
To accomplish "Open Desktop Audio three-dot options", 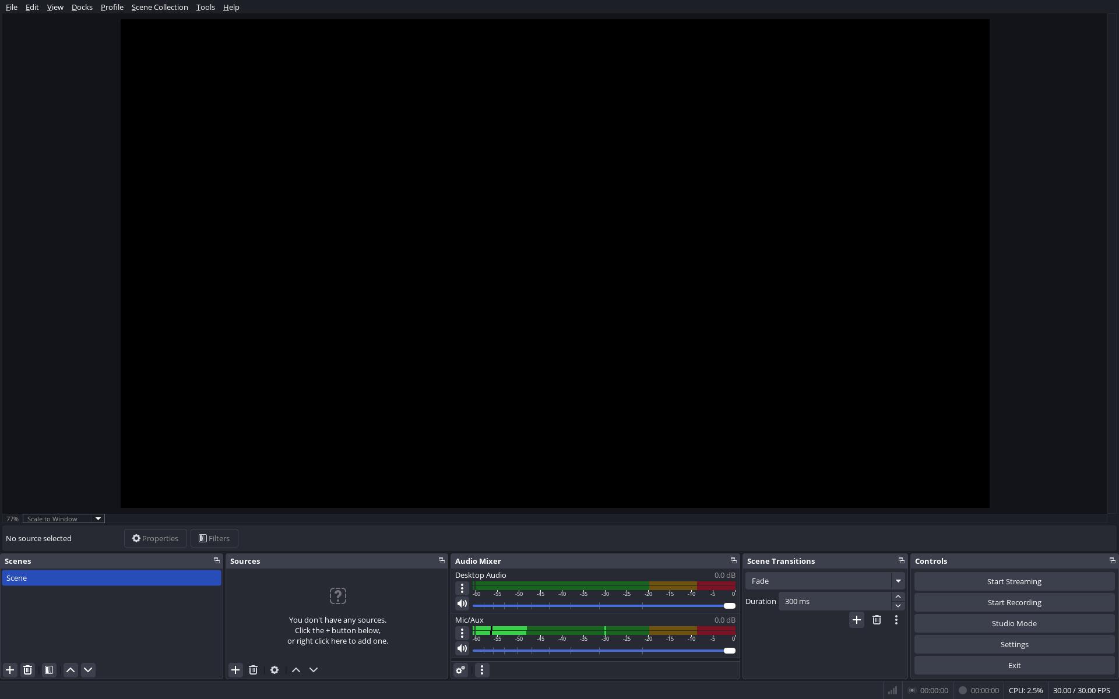I will (x=462, y=588).
